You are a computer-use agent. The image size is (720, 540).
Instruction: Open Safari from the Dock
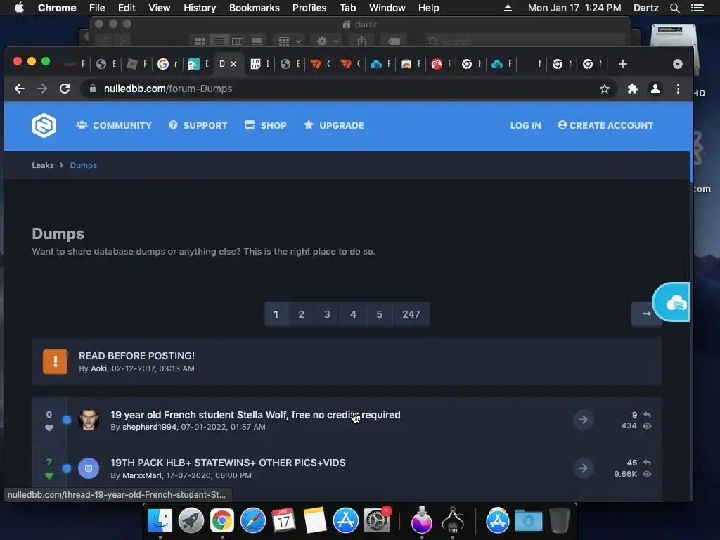pyautogui.click(x=253, y=521)
